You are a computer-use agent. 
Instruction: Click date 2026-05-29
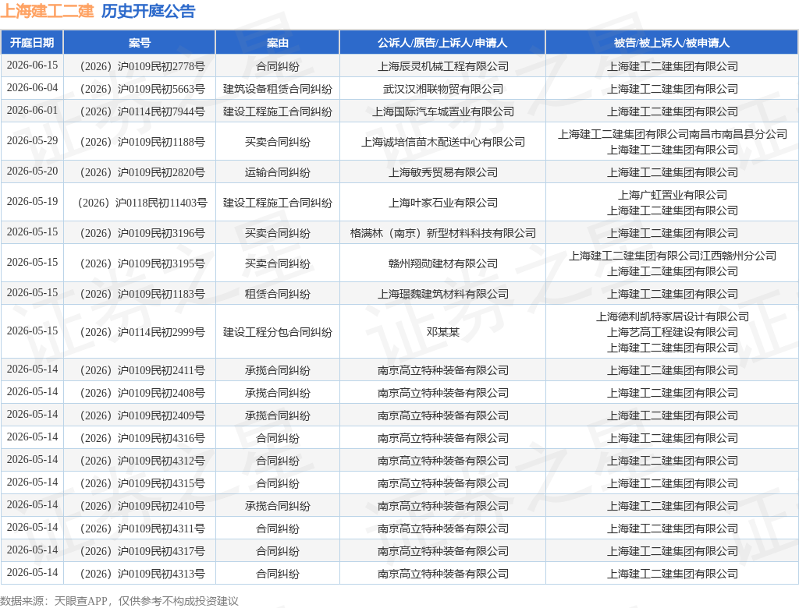click(x=32, y=140)
